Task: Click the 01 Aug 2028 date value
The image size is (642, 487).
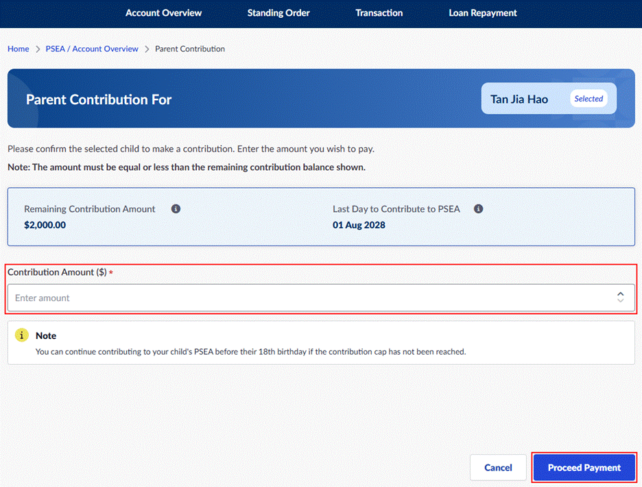Action: (x=359, y=225)
